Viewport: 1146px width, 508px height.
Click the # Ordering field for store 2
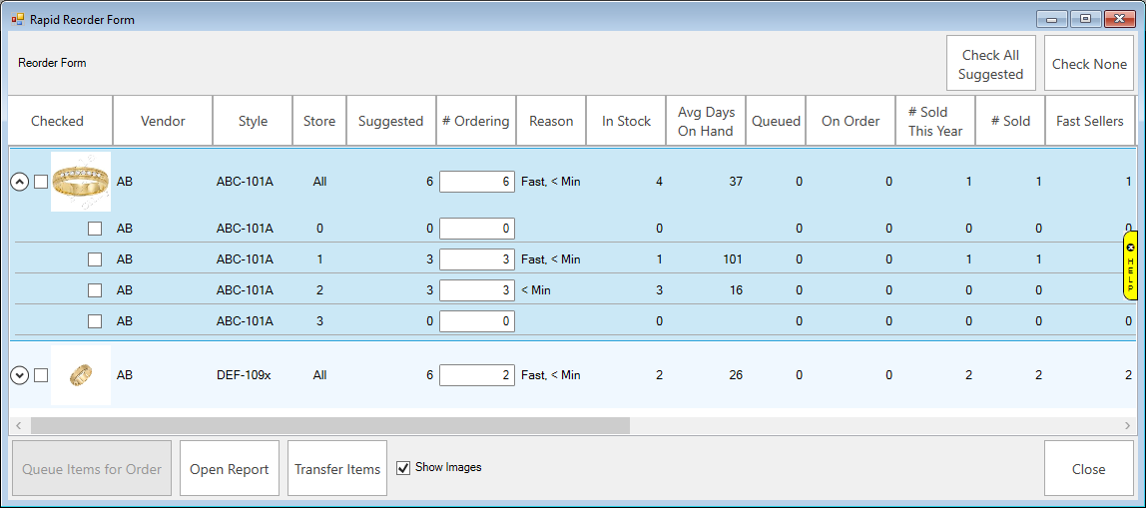477,290
